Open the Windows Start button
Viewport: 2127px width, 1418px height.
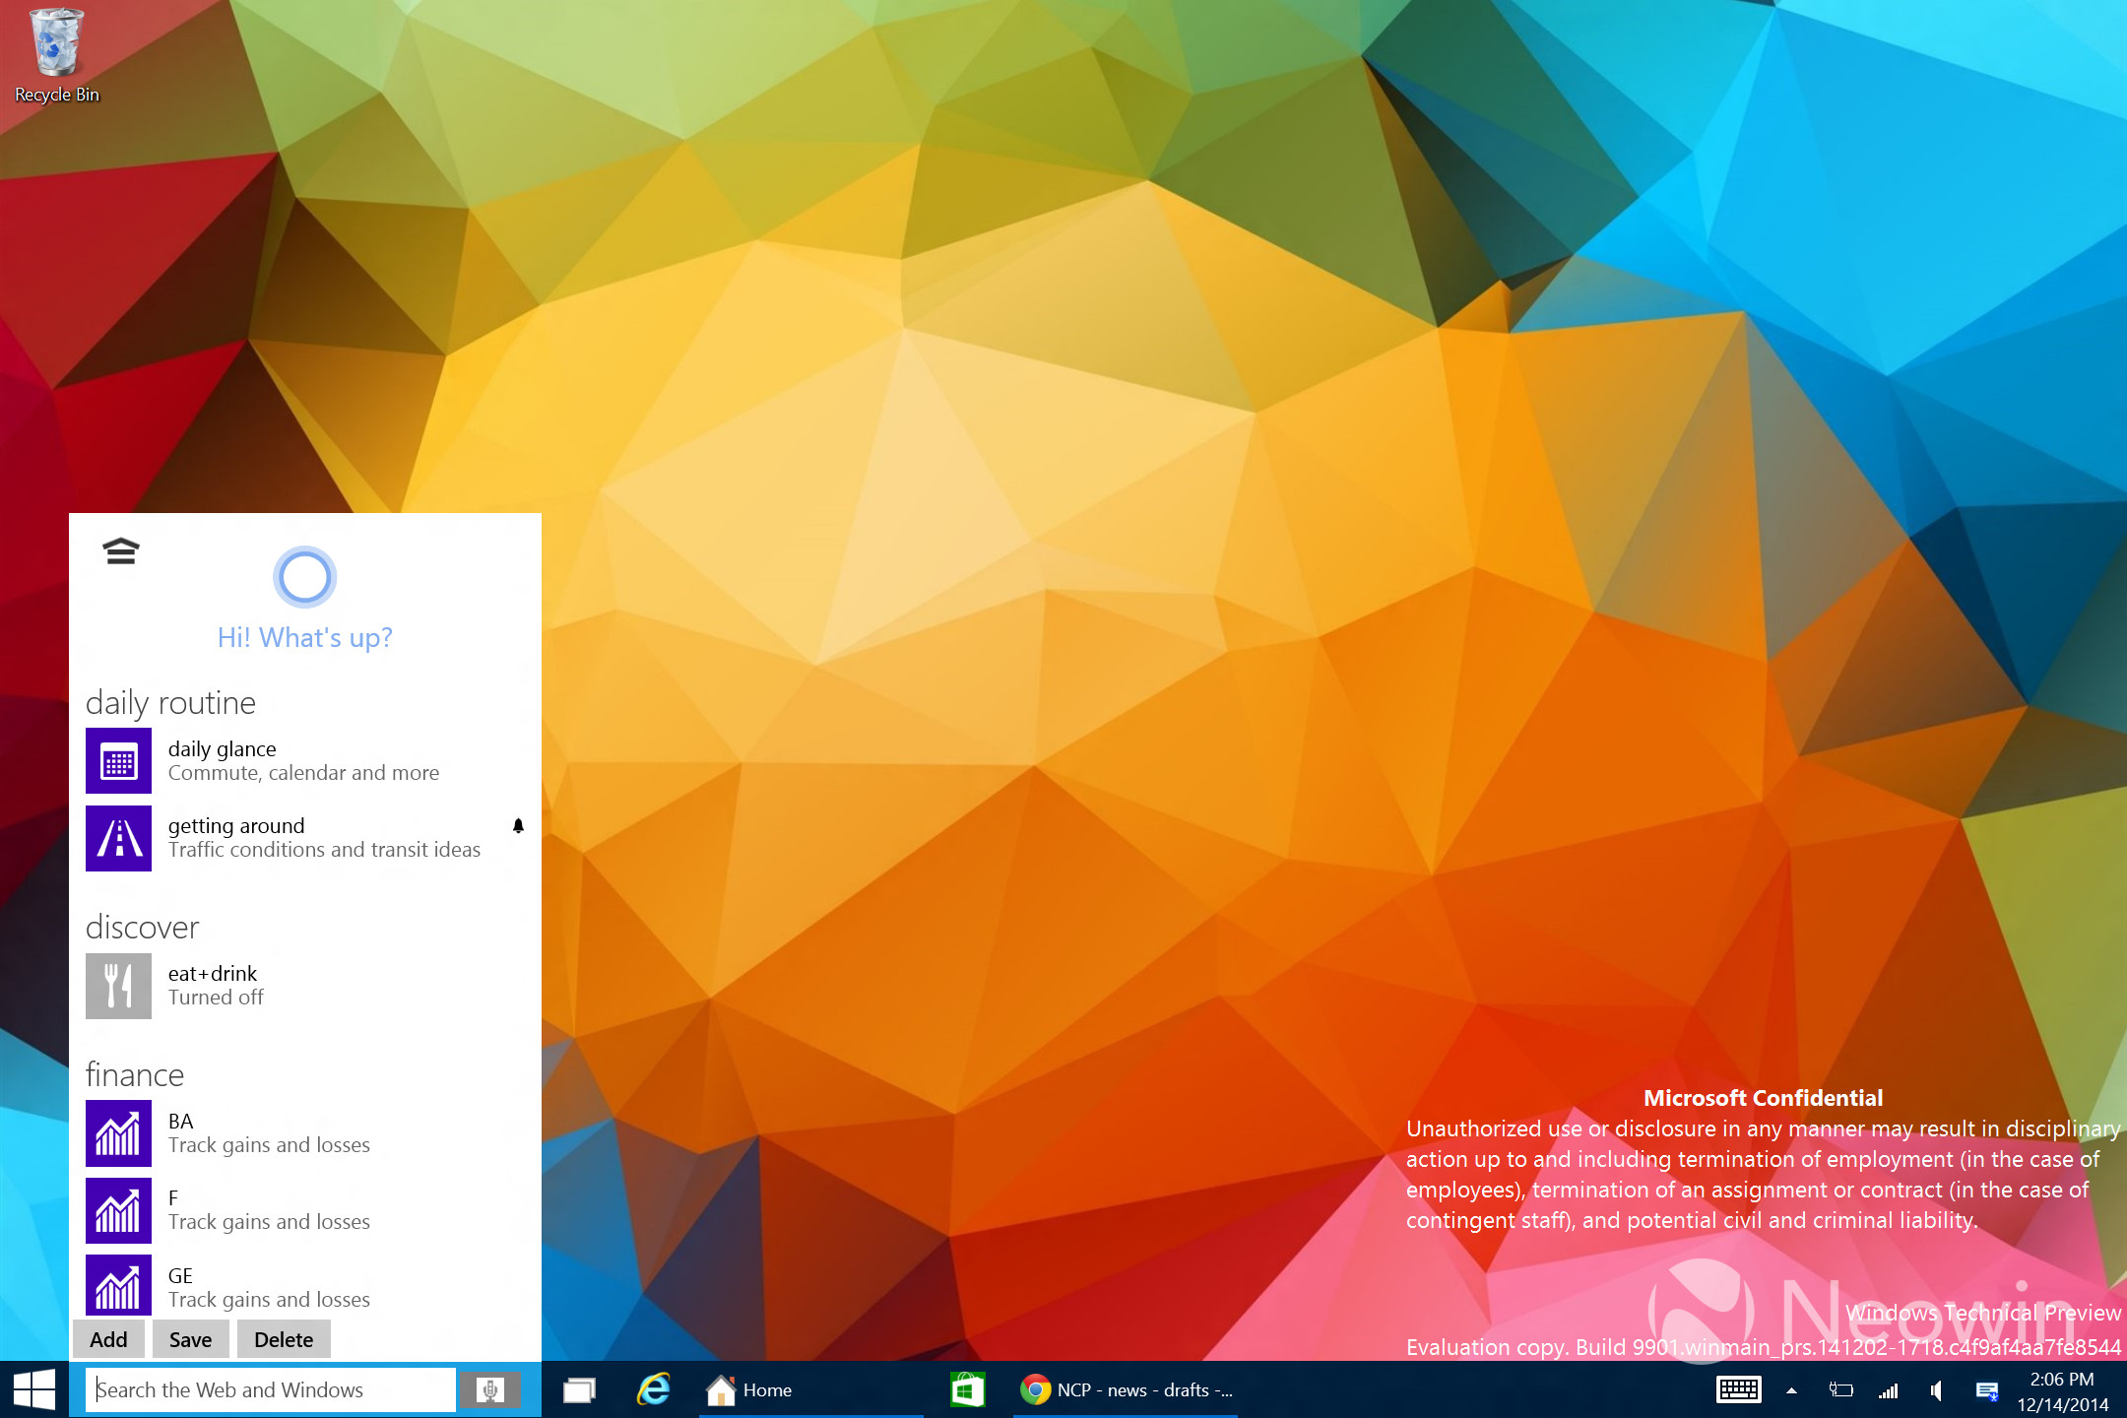(x=34, y=1389)
